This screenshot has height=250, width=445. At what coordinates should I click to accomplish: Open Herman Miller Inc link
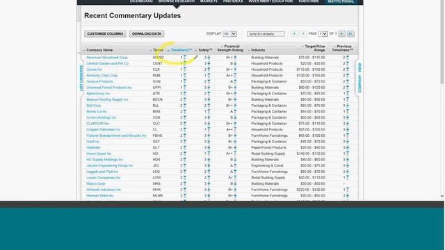point(100,196)
